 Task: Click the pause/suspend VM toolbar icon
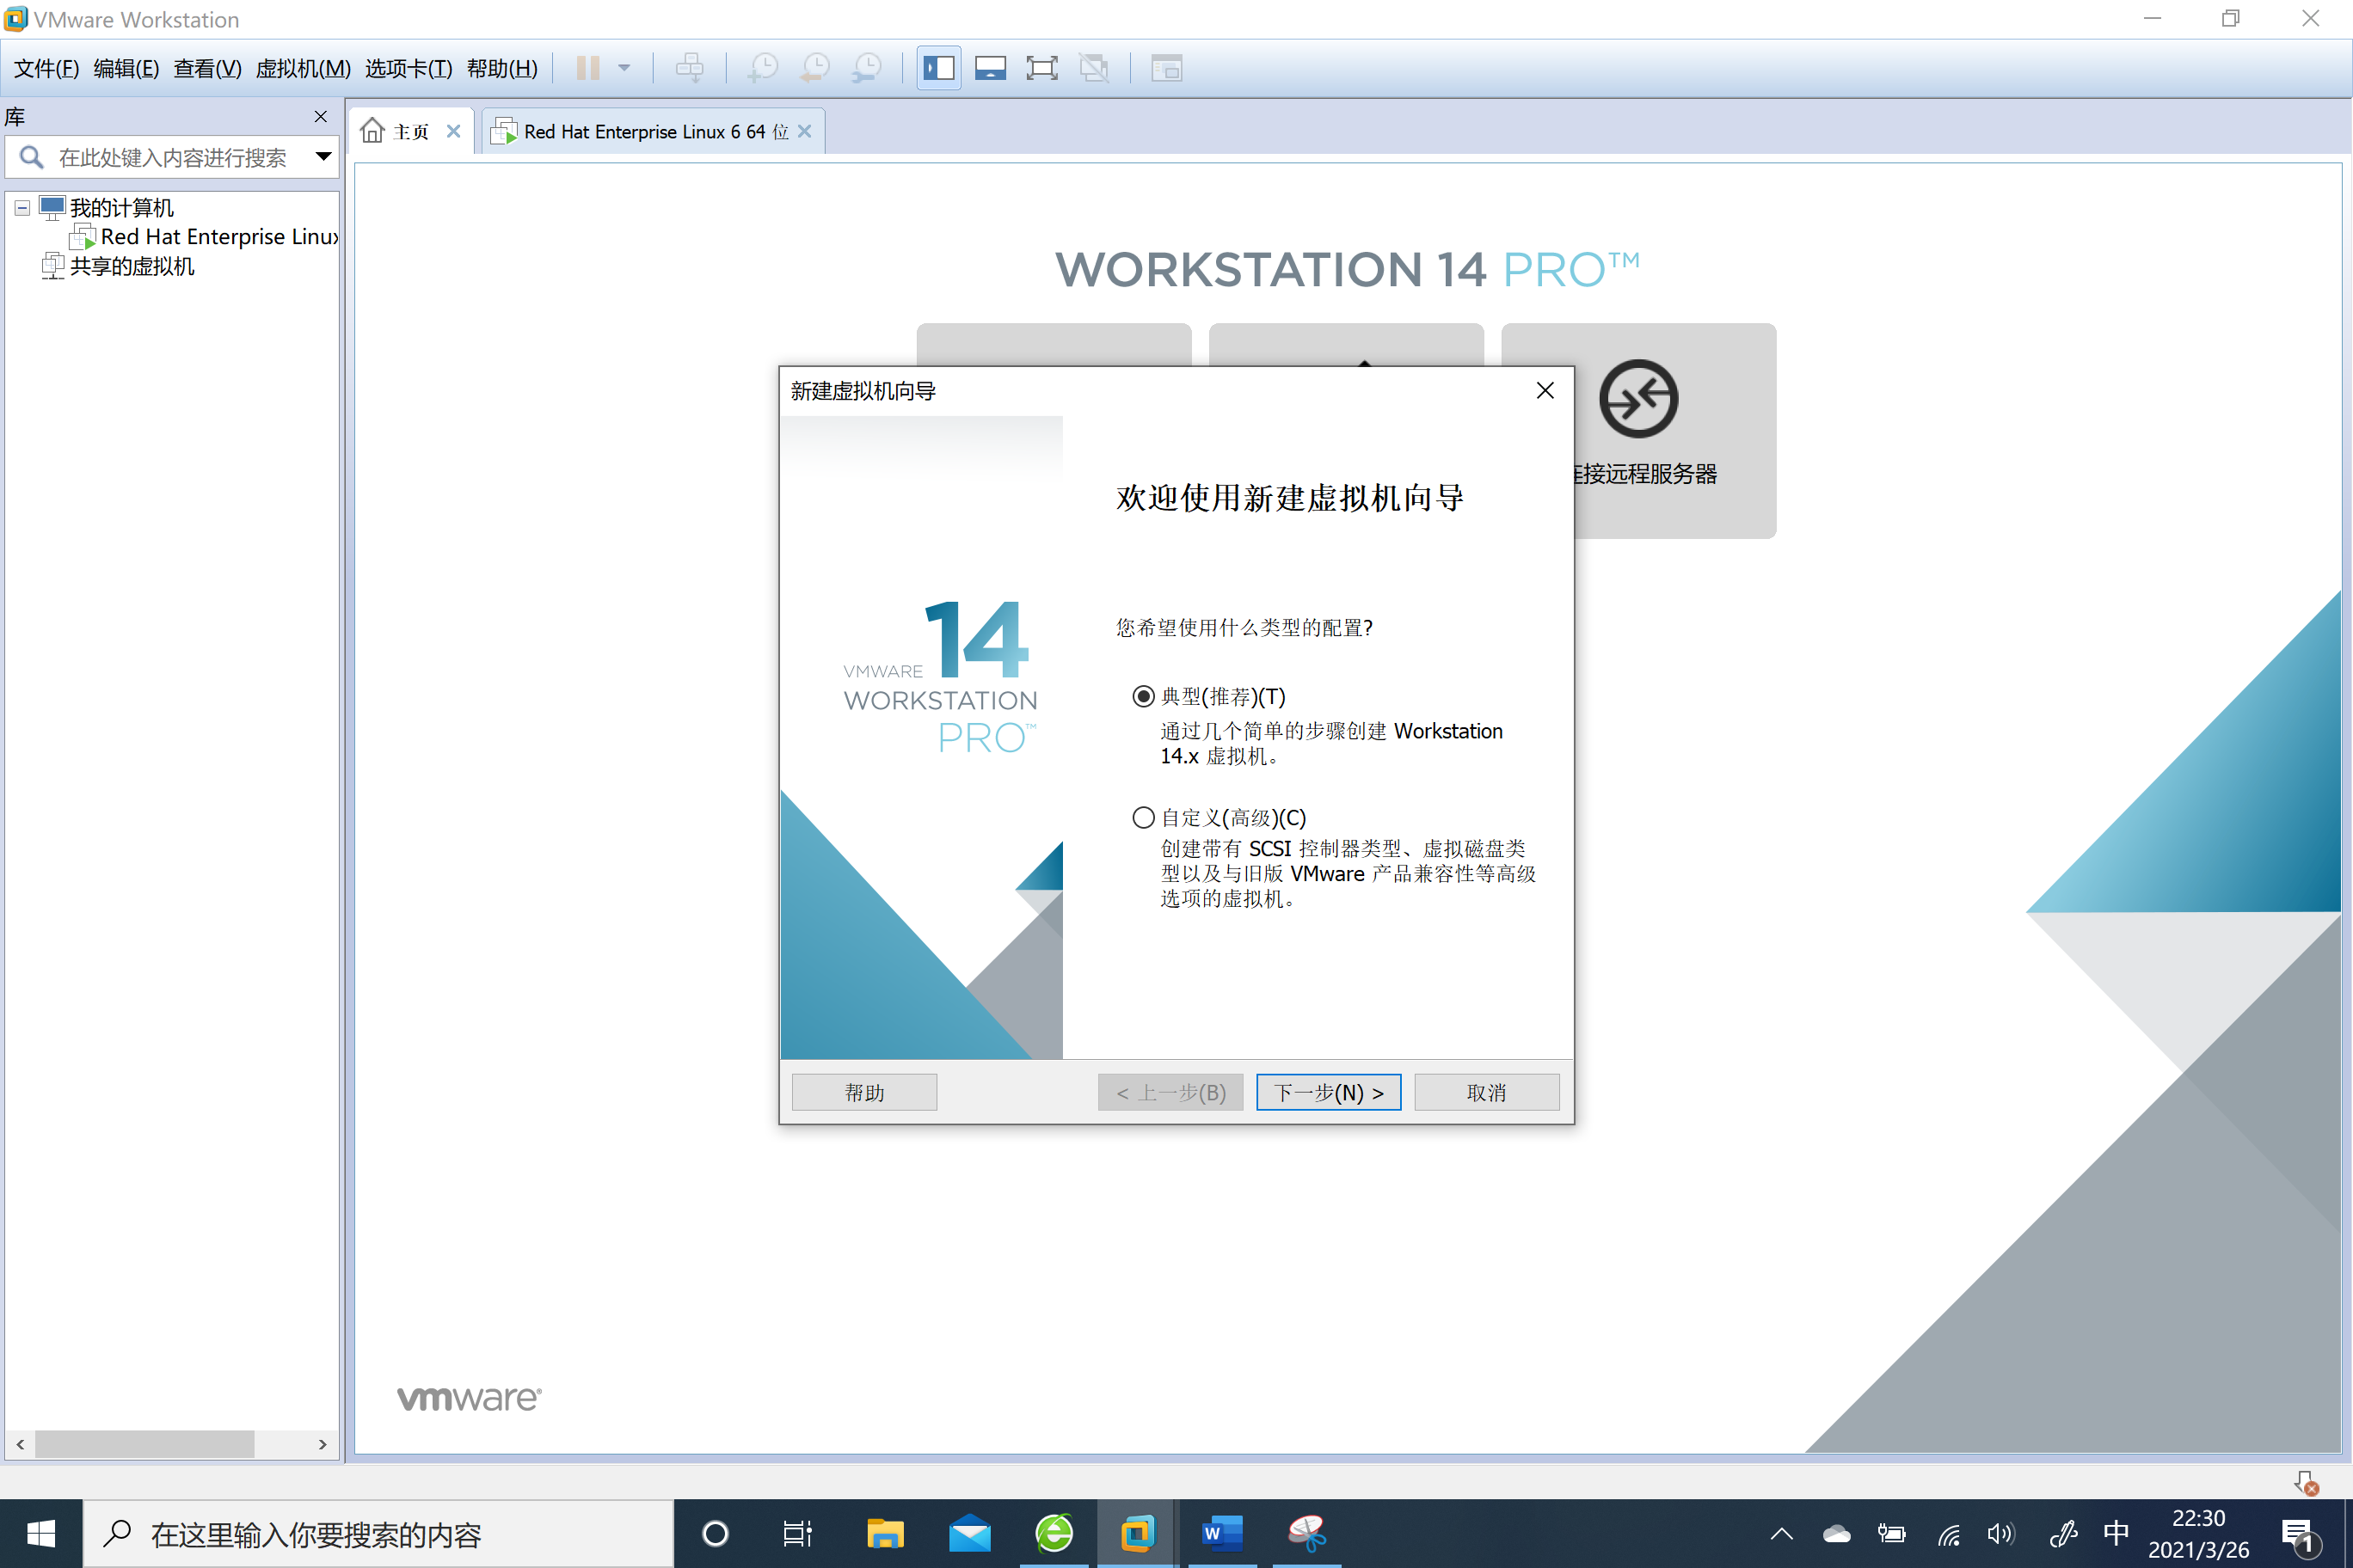tap(587, 68)
